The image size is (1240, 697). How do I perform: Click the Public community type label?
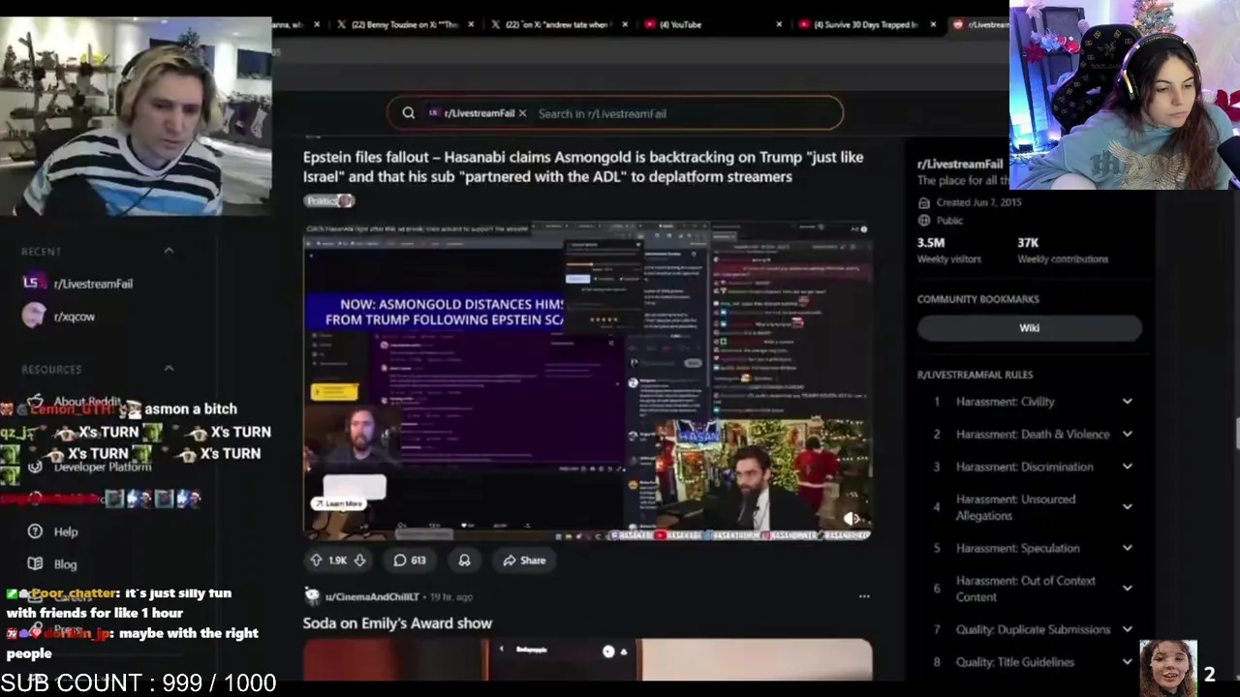click(x=949, y=221)
